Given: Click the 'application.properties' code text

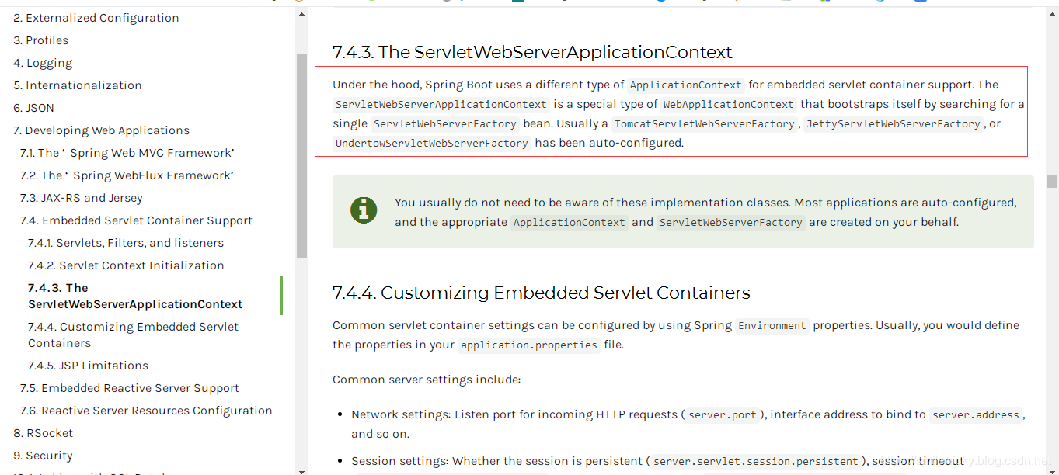Looking at the screenshot, I should [x=529, y=345].
